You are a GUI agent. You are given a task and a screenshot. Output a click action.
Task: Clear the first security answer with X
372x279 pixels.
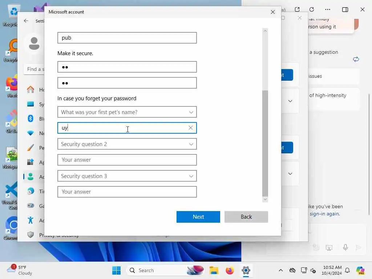[190, 128]
